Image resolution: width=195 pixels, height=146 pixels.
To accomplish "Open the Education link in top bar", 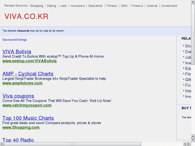I will tap(95, 6).
